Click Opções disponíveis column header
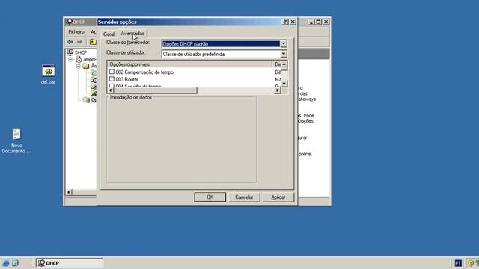 click(x=189, y=64)
